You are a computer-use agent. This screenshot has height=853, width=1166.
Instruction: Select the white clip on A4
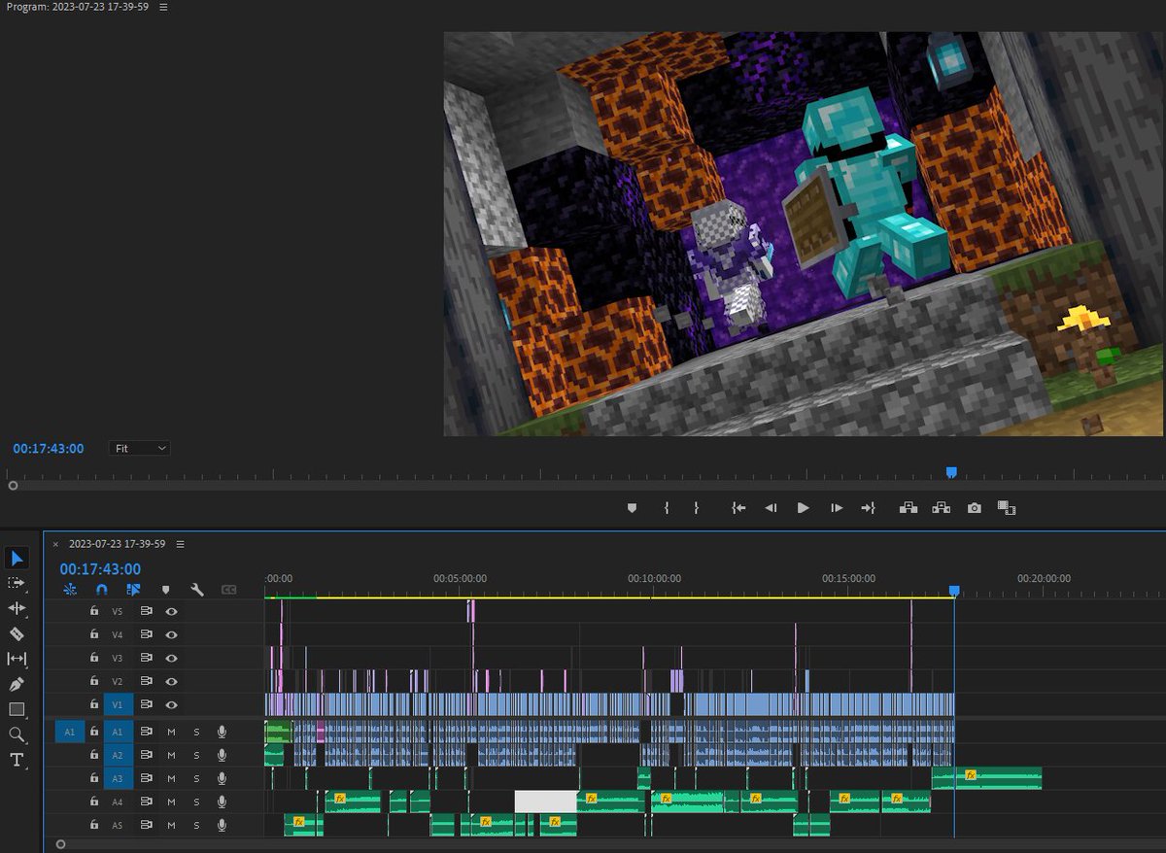[545, 802]
